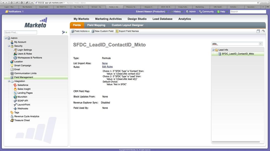
Task: Click the Munchkin icon
Action: tap(15, 97)
